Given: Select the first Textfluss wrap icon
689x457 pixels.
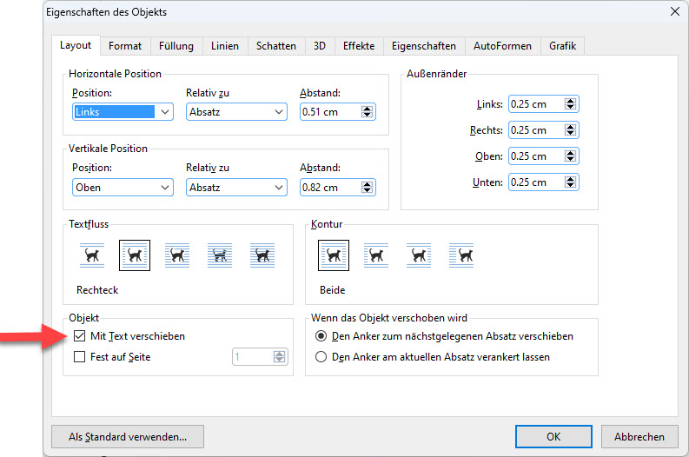Looking at the screenshot, I should pos(91,255).
